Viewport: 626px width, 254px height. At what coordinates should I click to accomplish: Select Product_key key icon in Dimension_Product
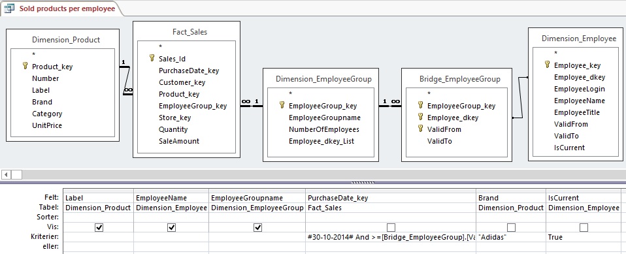(25, 66)
